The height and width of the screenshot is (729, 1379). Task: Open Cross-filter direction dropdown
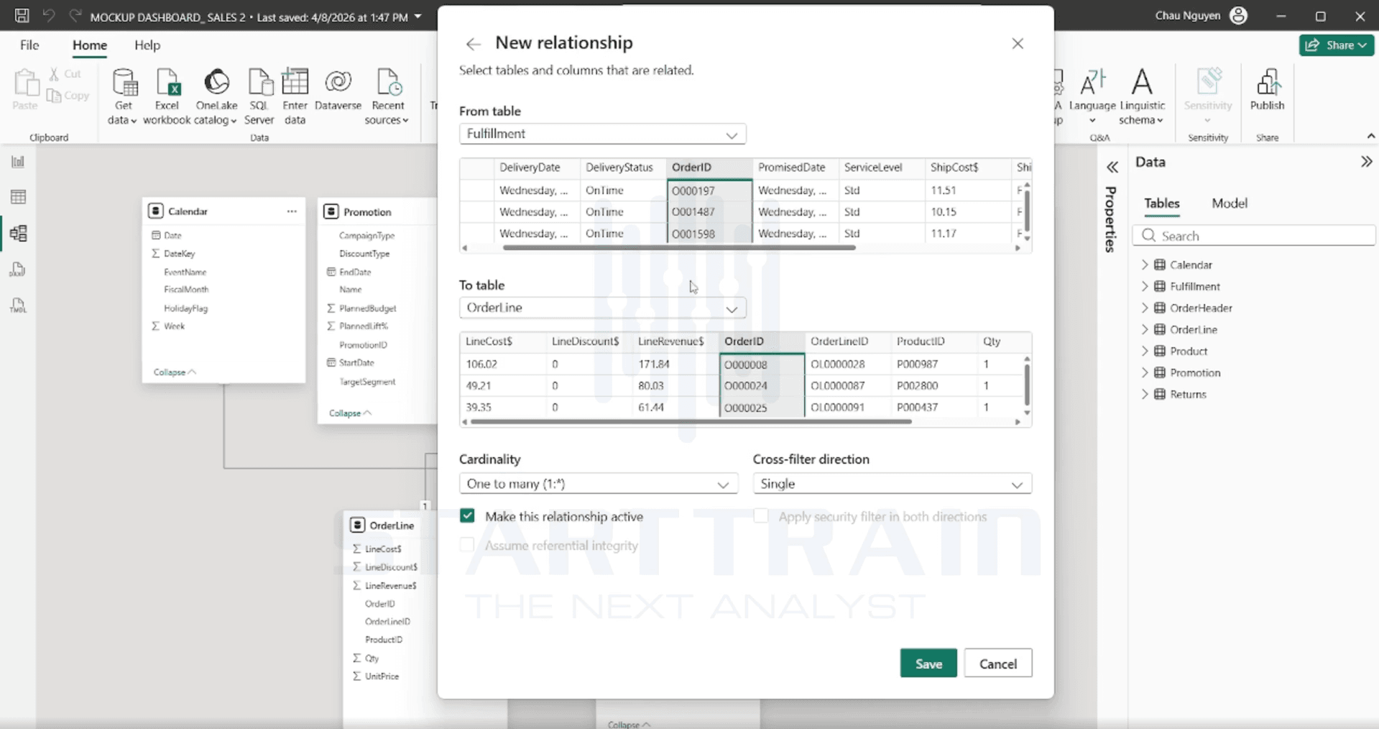[x=892, y=484]
